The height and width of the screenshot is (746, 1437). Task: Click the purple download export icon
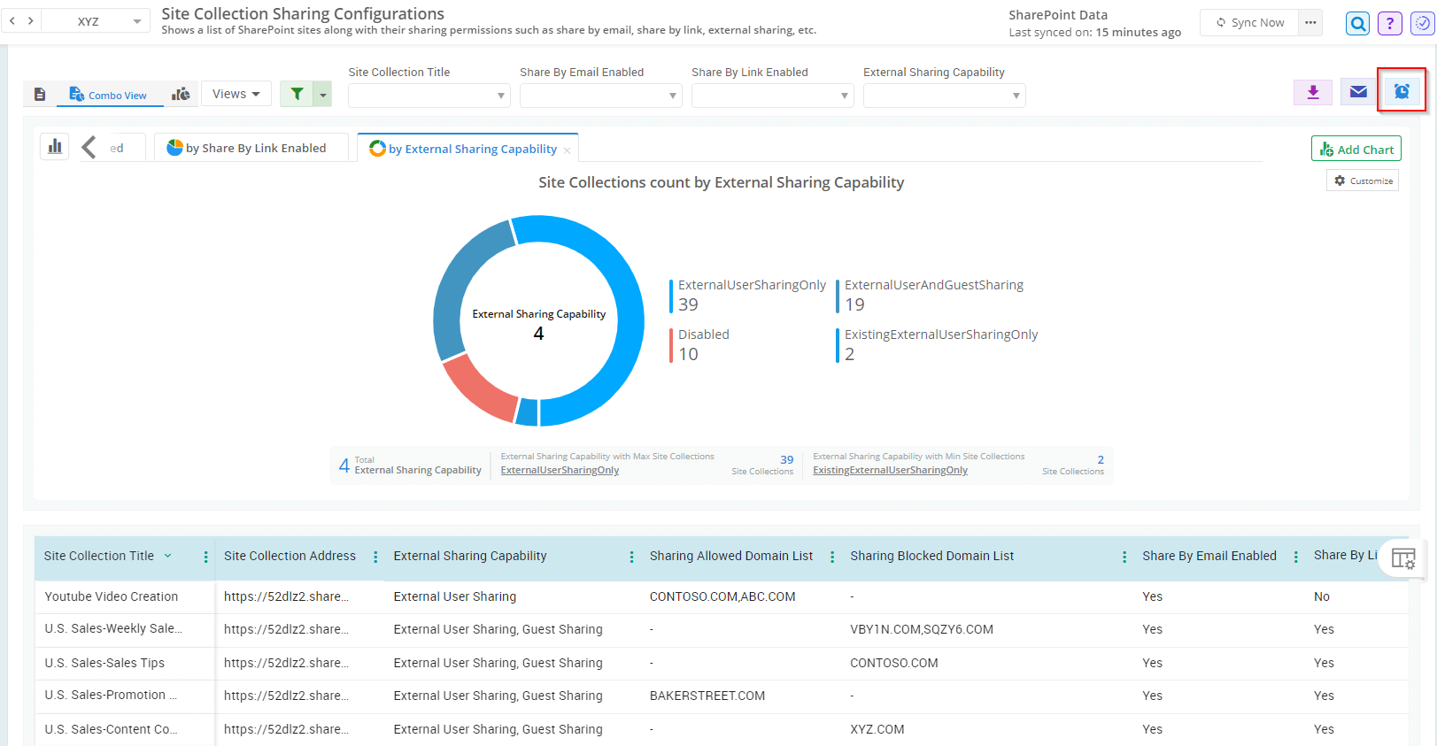coord(1313,92)
